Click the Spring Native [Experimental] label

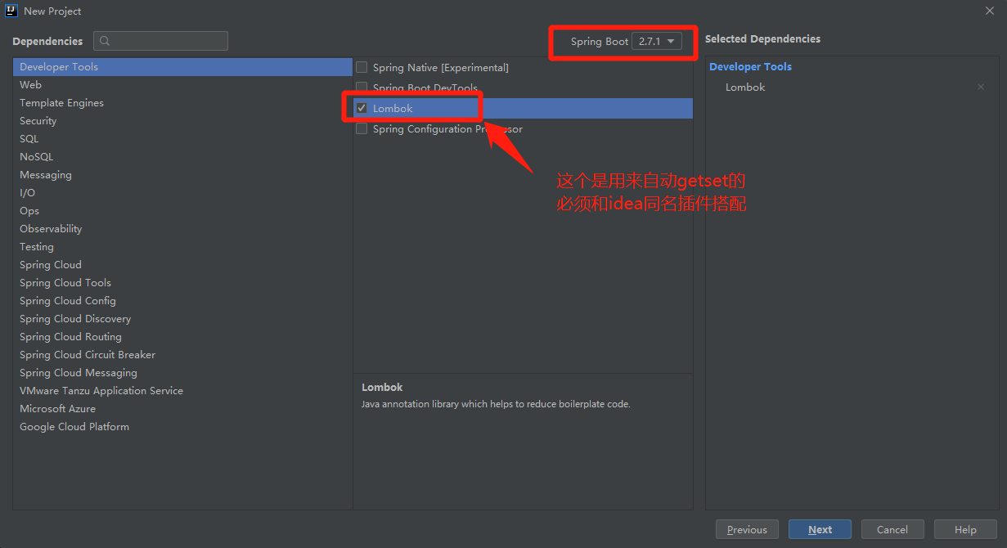click(x=441, y=68)
